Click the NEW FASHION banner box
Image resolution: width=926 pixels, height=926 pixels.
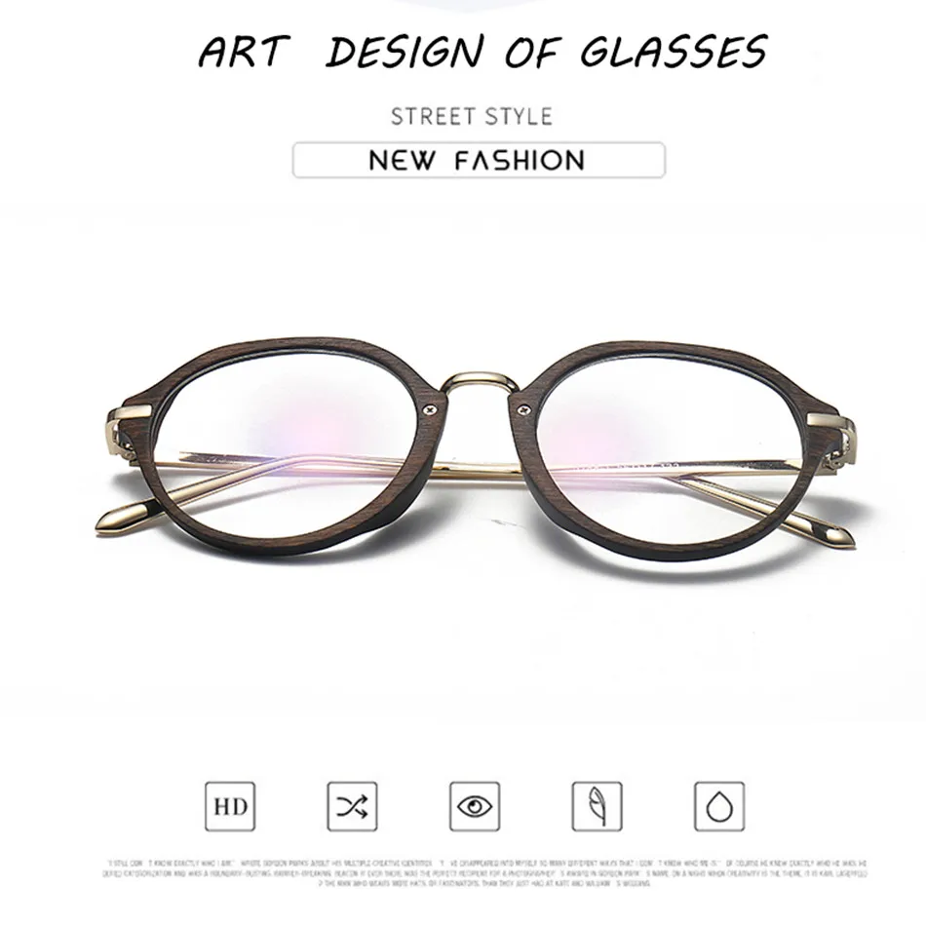tap(479, 160)
